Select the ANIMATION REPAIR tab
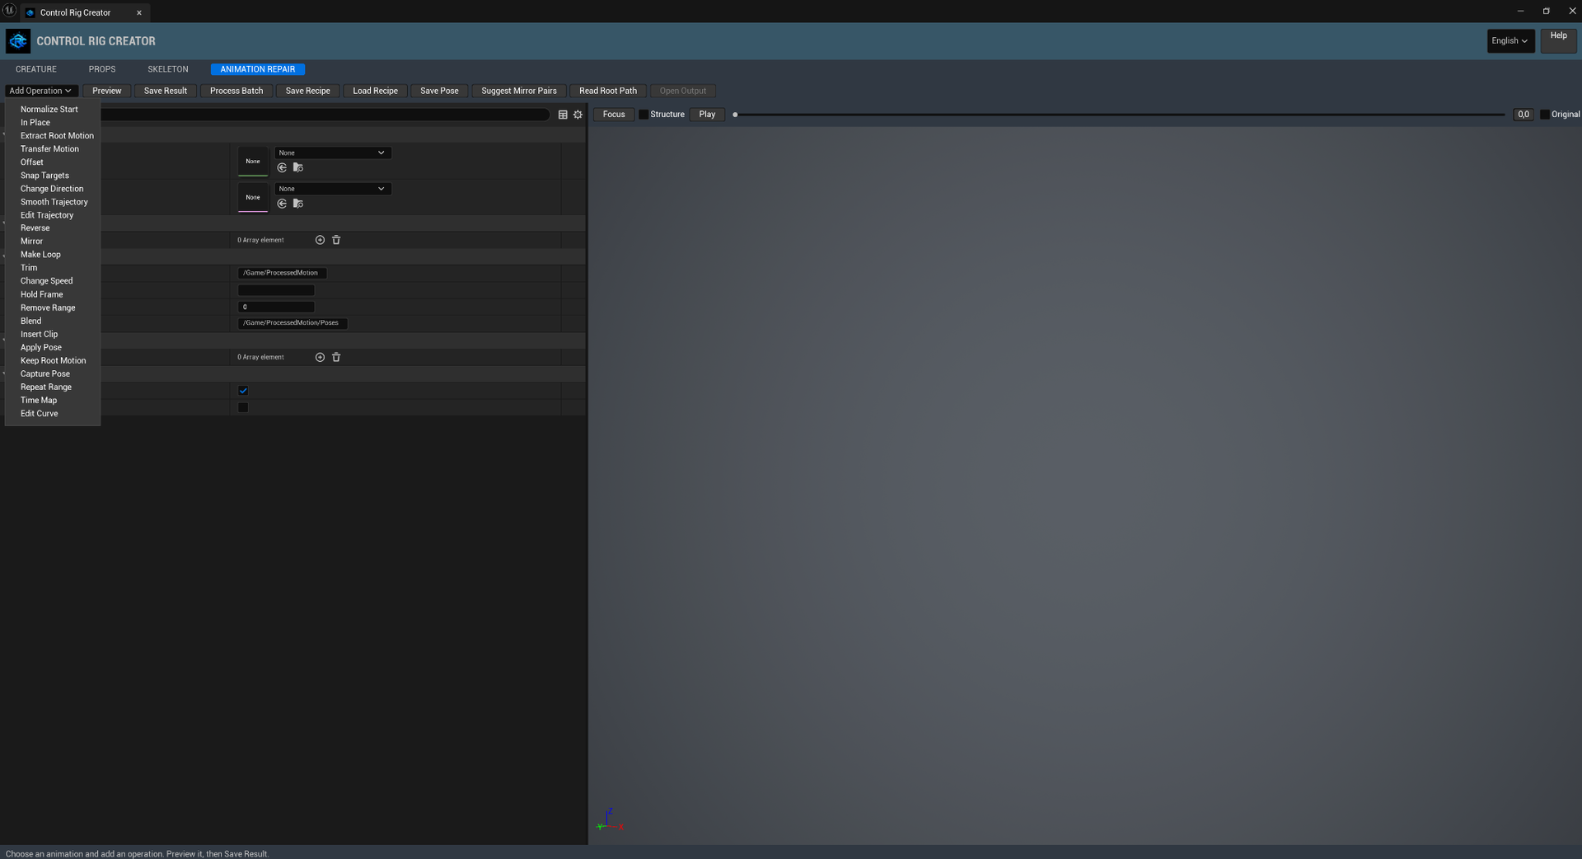The width and height of the screenshot is (1582, 859). [258, 69]
